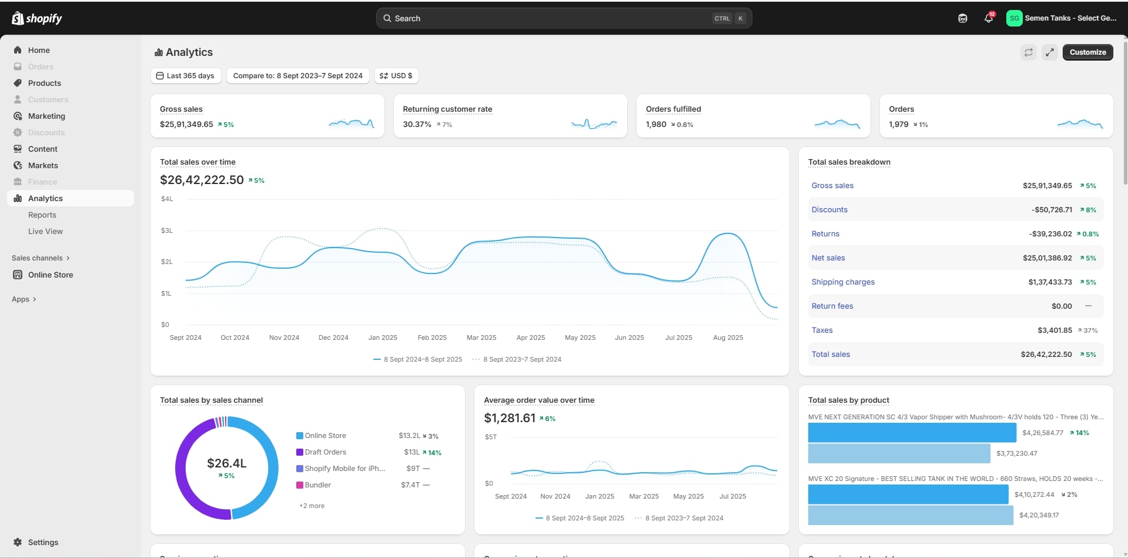Open the Last 365 days date picker
Image resolution: width=1128 pixels, height=558 pixels.
pyautogui.click(x=185, y=76)
